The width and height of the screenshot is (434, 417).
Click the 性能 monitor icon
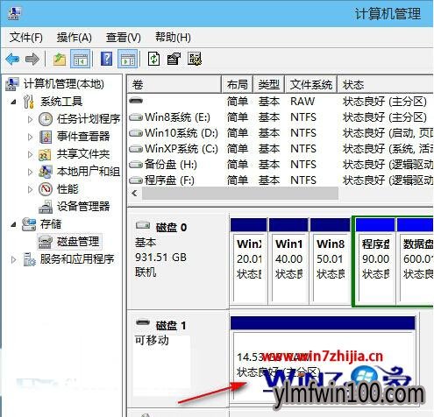pos(46,189)
